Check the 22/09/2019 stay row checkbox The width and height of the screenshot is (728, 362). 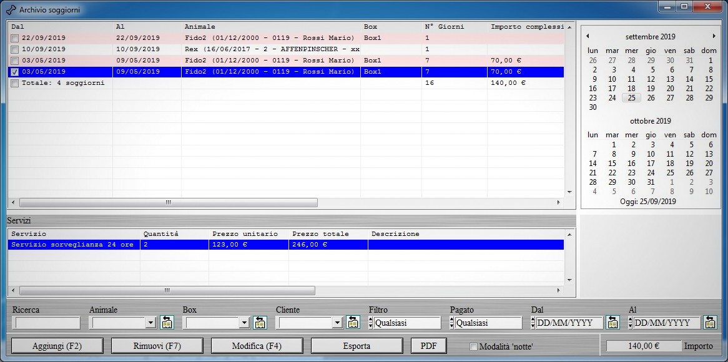15,39
